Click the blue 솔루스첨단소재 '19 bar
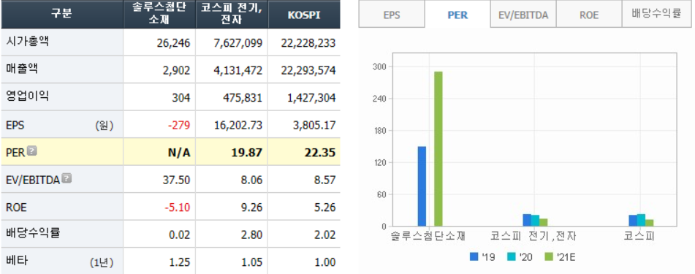The image size is (695, 274). click(422, 186)
